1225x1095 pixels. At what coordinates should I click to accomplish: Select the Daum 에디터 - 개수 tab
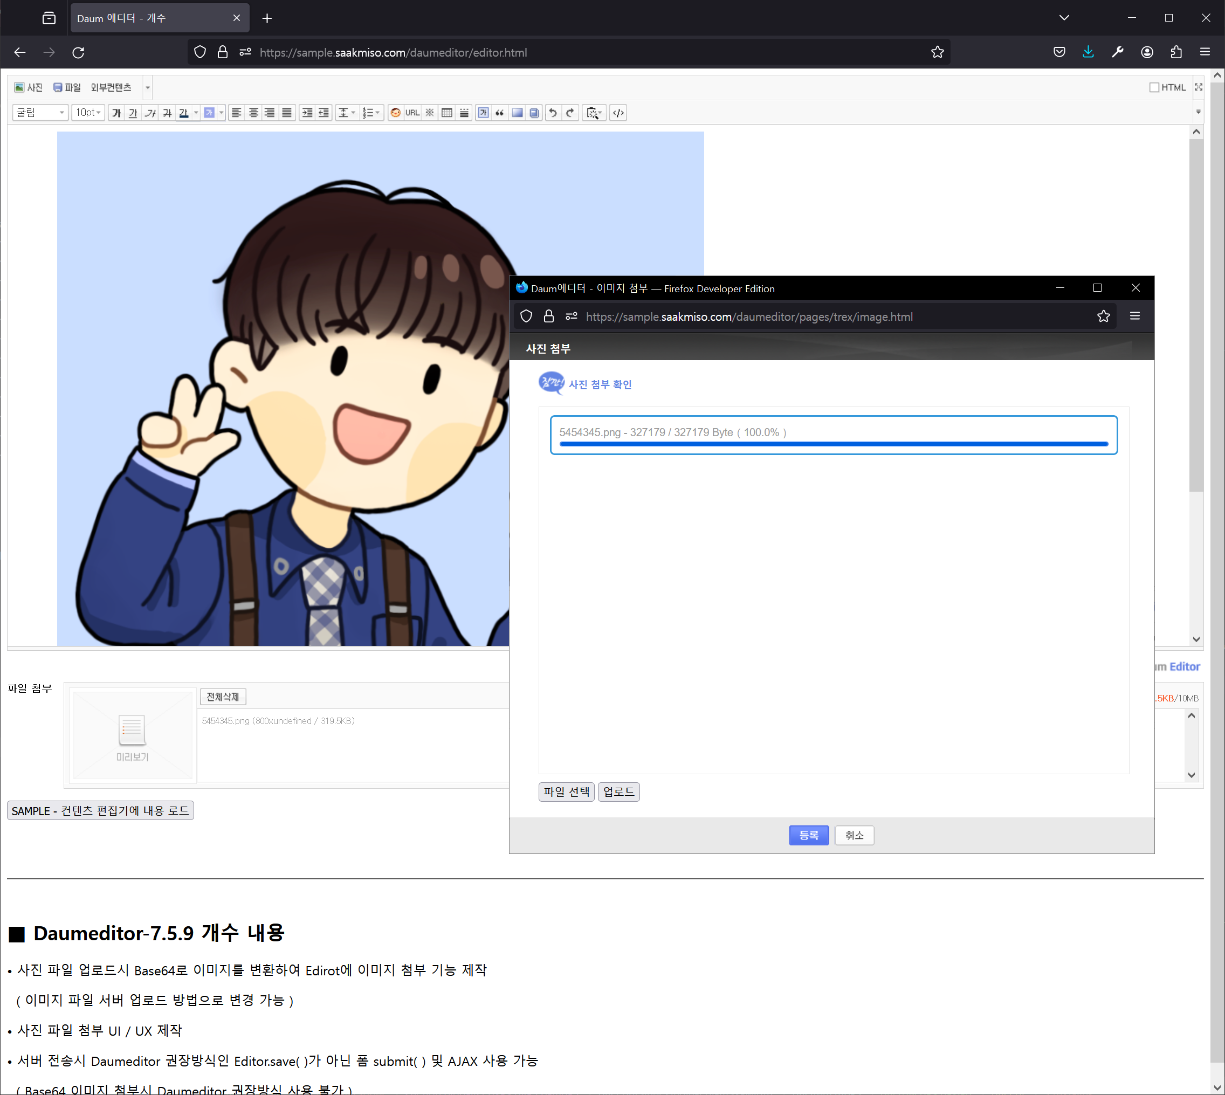point(160,18)
